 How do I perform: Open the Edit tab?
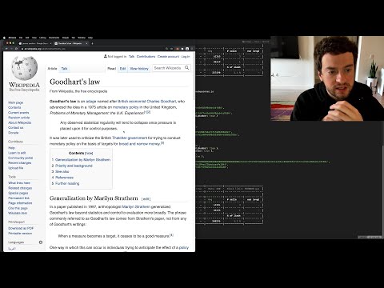point(122,69)
